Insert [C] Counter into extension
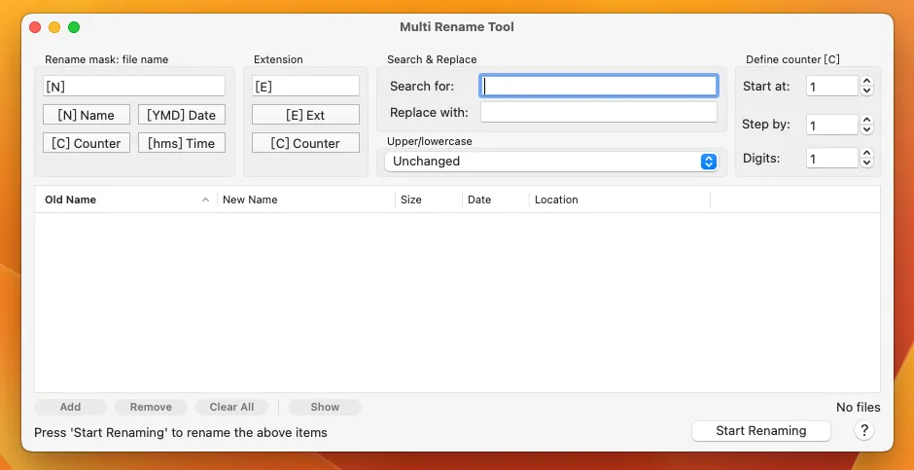 305,143
